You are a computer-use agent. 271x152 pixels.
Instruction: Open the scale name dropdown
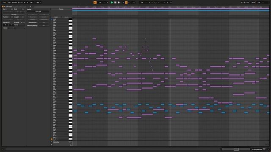click(x=20, y=28)
